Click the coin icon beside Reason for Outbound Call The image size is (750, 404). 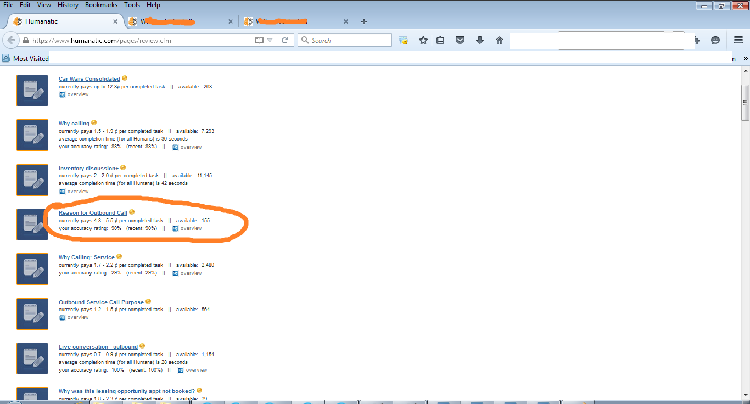pos(132,212)
